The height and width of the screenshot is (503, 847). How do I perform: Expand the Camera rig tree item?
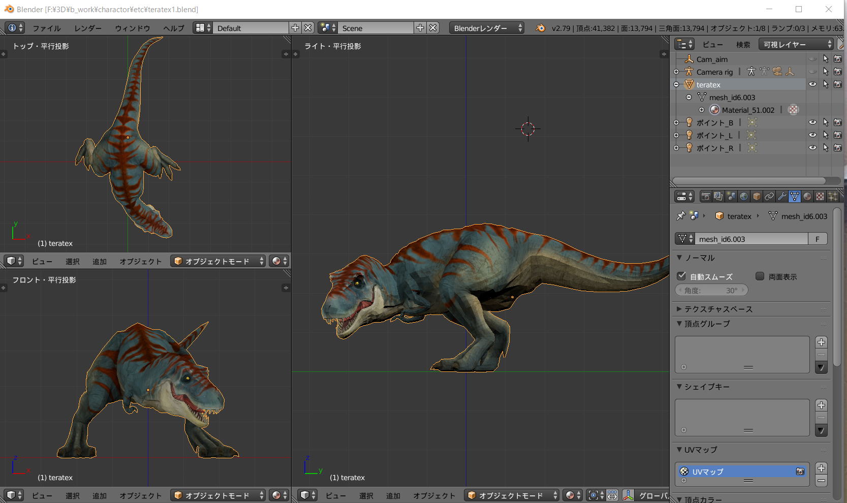click(x=676, y=72)
